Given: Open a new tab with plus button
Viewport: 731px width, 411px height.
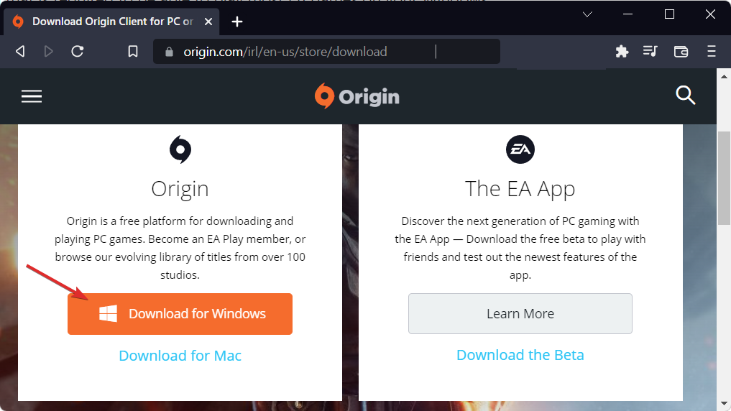Looking at the screenshot, I should tap(237, 22).
